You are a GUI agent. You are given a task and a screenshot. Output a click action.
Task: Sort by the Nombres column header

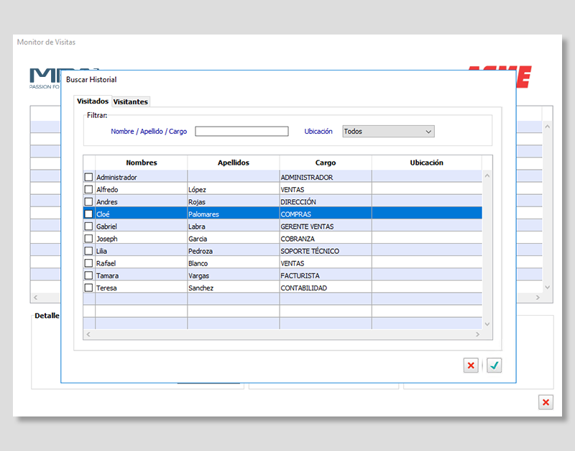click(x=141, y=163)
